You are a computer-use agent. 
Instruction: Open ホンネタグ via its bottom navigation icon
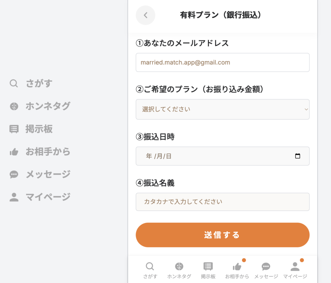coord(180,266)
